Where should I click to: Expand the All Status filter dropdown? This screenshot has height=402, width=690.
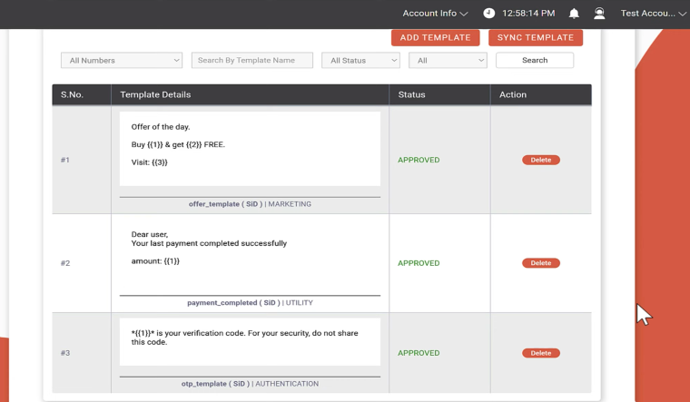(x=360, y=60)
